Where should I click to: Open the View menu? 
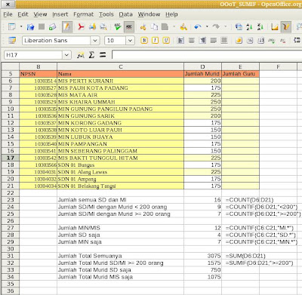point(40,14)
